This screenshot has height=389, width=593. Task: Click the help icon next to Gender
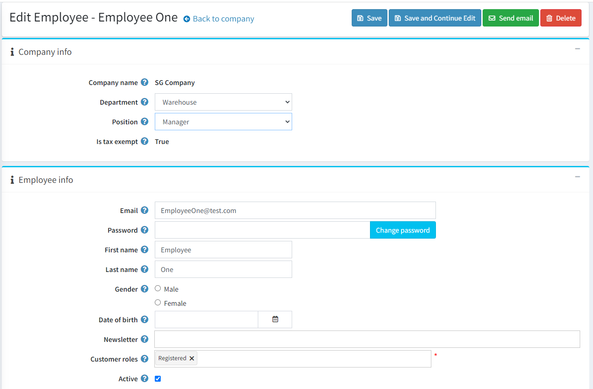click(145, 288)
